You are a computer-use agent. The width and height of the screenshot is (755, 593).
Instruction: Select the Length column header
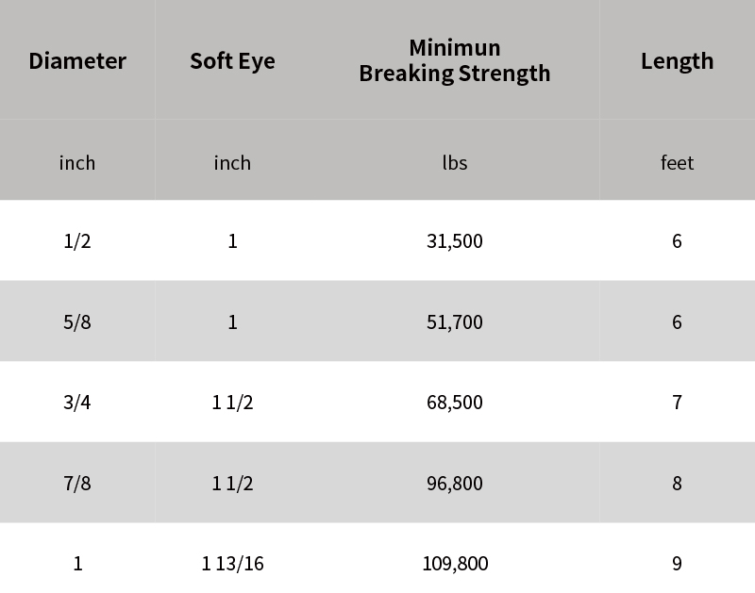point(677,61)
